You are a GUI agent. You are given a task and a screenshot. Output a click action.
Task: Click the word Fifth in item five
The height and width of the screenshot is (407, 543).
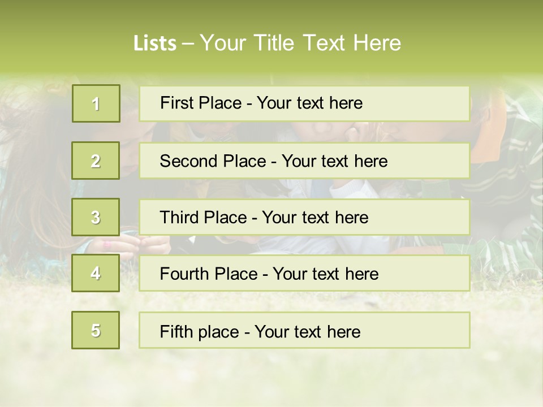point(176,331)
